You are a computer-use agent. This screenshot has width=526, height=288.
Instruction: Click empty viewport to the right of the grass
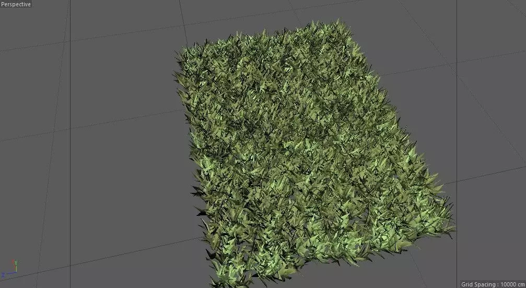click(x=486, y=134)
